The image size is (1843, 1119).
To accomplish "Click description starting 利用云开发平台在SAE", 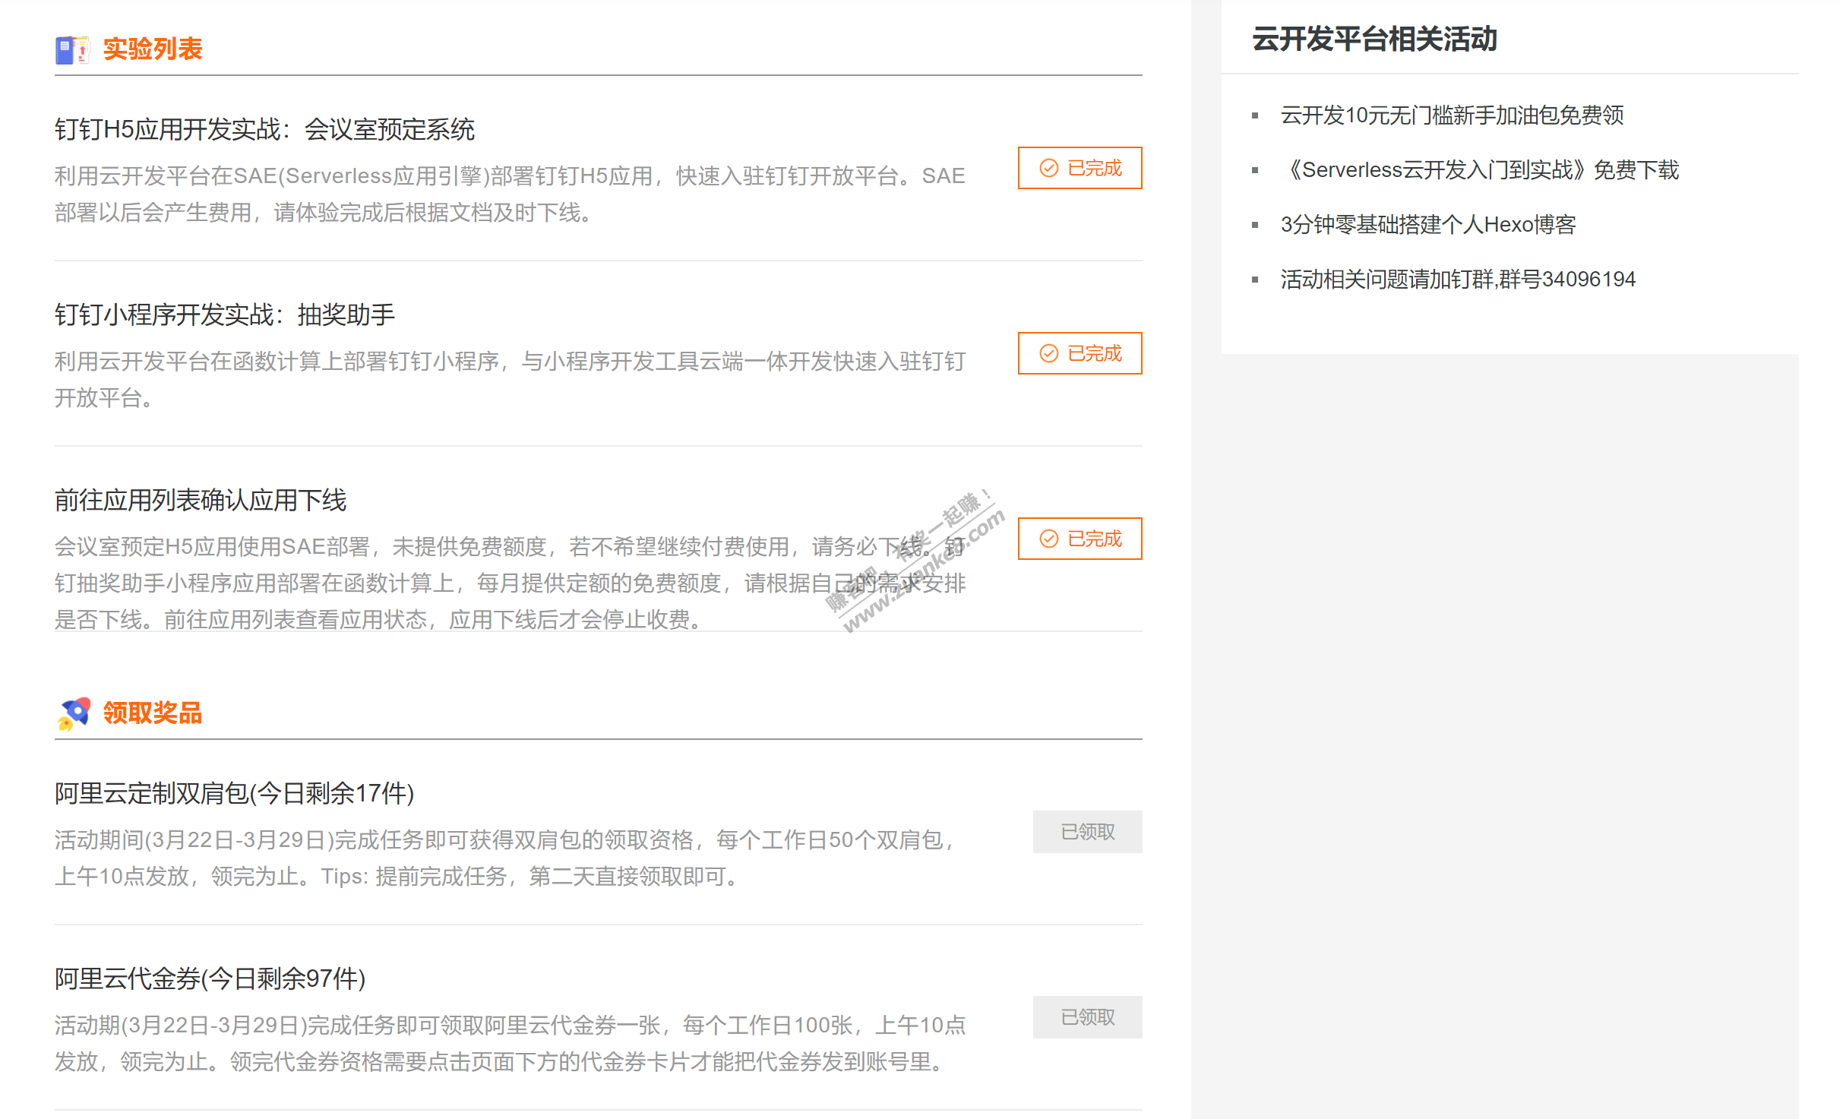I will (510, 194).
